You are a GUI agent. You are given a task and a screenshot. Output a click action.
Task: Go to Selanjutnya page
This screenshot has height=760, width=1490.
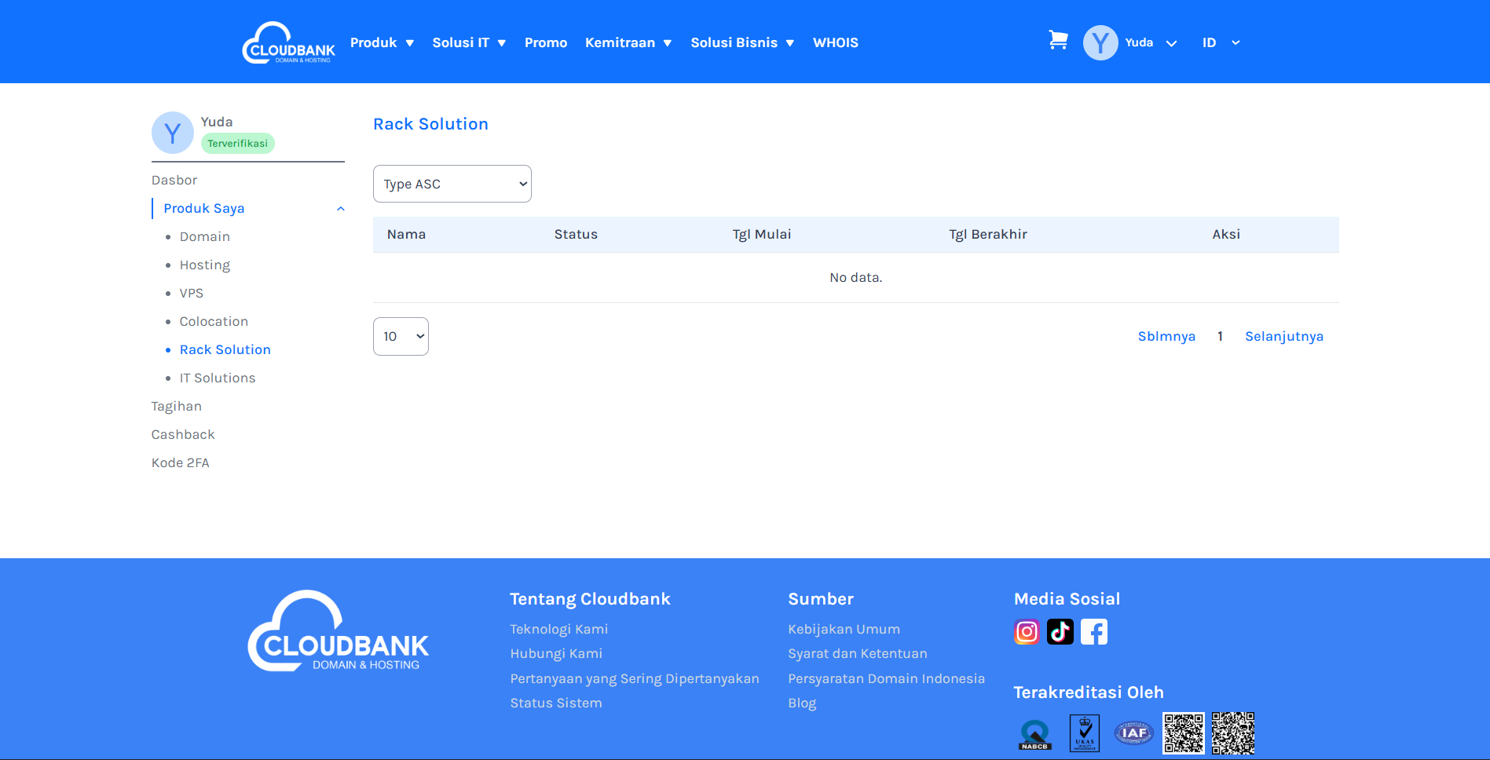point(1283,336)
